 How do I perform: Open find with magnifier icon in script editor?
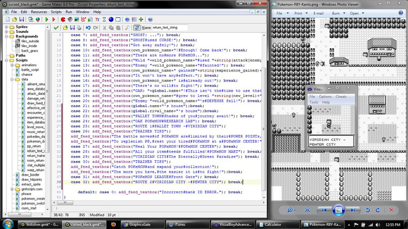pyautogui.click(x=127, y=28)
